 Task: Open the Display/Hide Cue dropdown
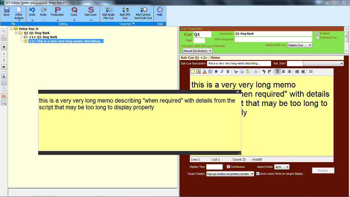pos(300,45)
